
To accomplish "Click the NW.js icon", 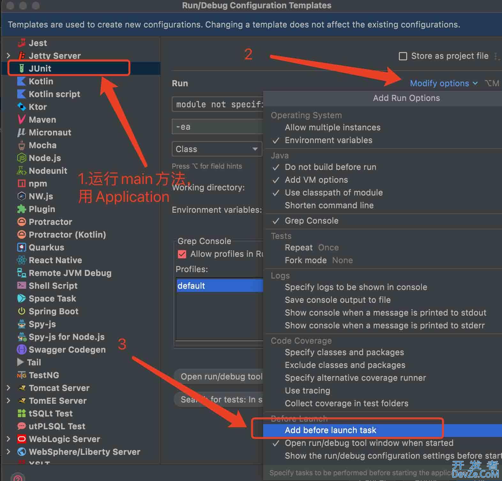I will coord(22,196).
